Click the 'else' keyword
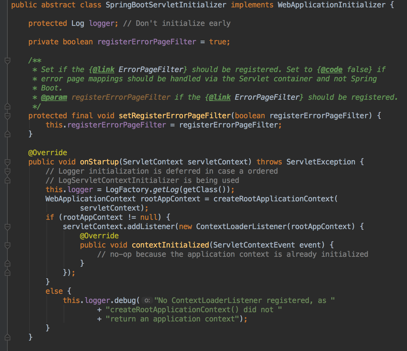This screenshot has width=407, height=351. point(54,291)
